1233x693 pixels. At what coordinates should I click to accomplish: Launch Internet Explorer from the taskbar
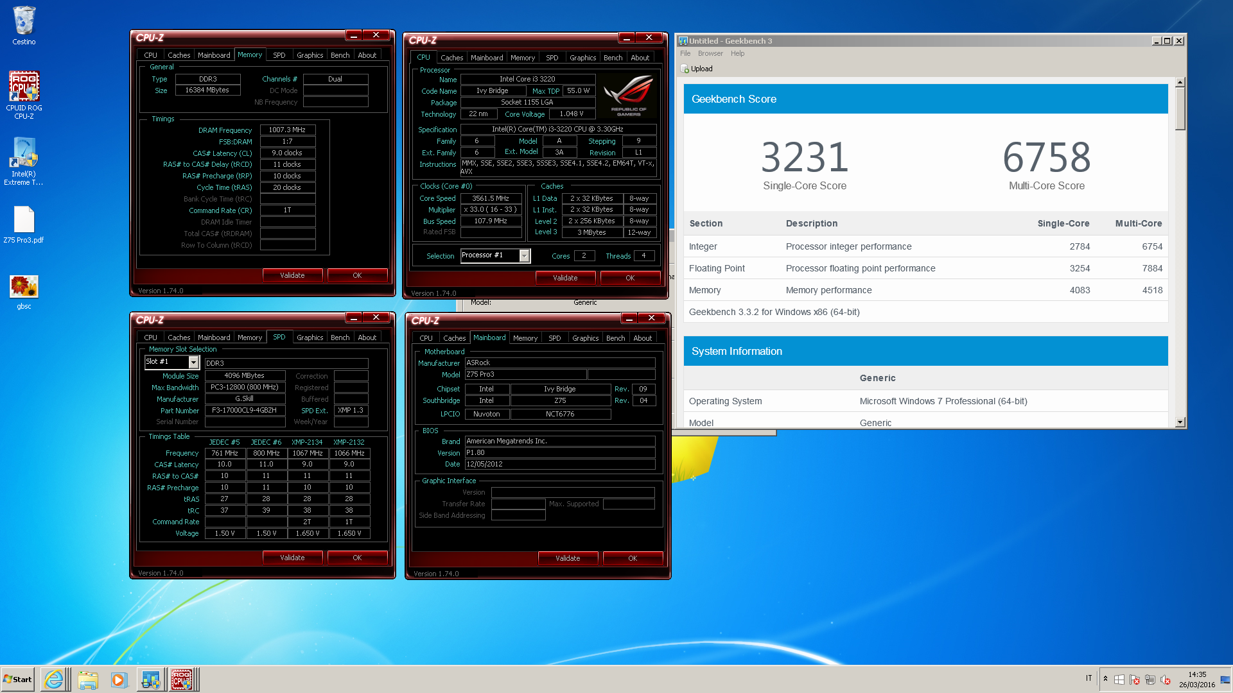click(55, 680)
